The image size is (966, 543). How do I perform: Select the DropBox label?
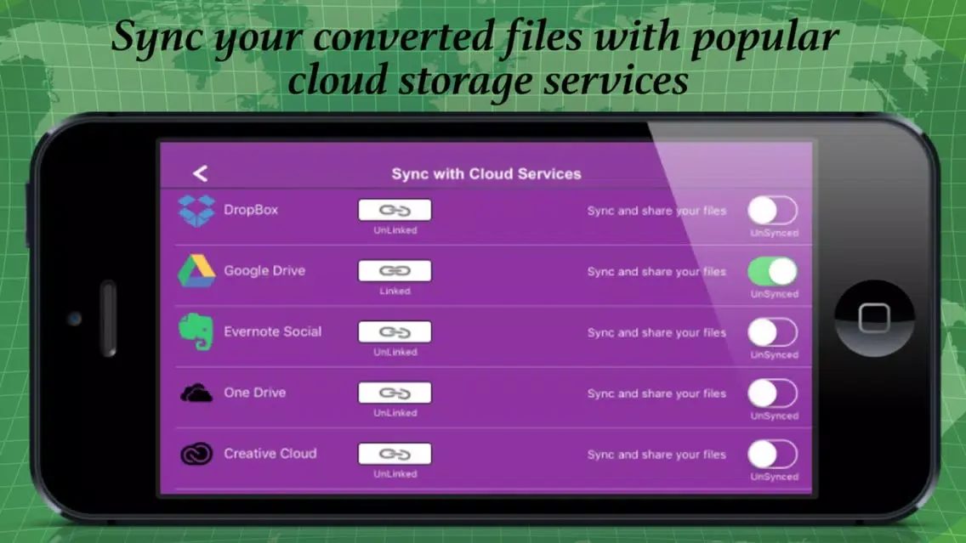point(251,210)
